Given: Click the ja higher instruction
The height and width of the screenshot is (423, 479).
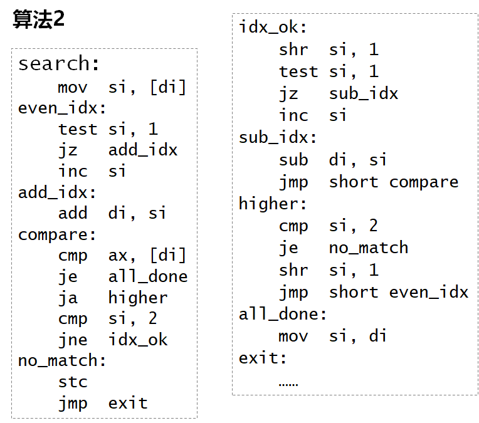Looking at the screenshot, I should [x=113, y=298].
